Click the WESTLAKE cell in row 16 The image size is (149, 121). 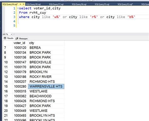[x=46, y=91]
